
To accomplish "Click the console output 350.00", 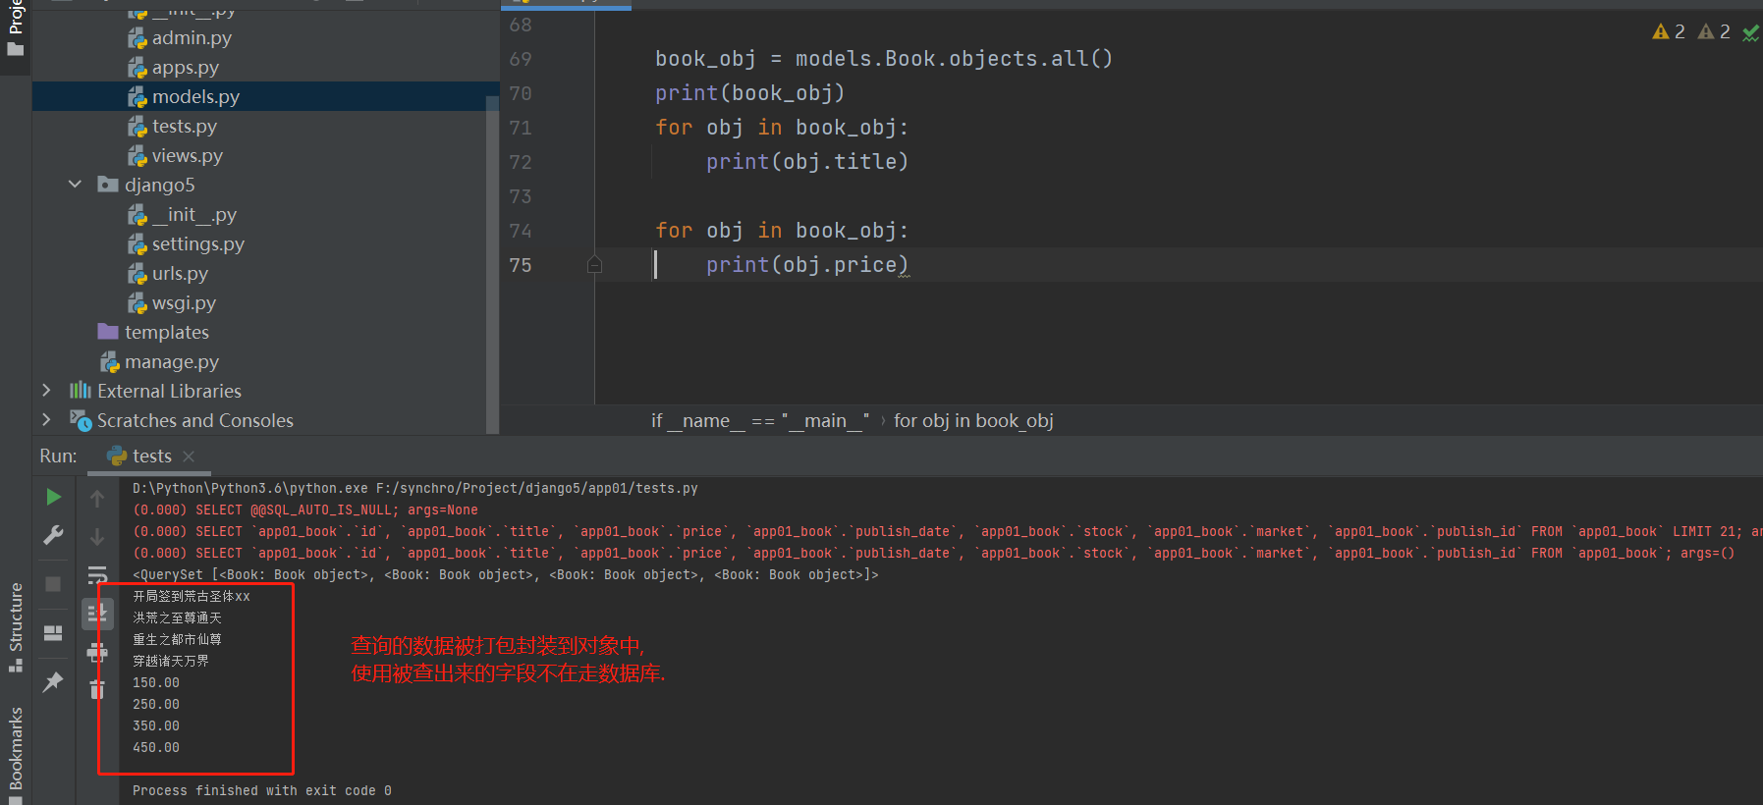I will 156,725.
